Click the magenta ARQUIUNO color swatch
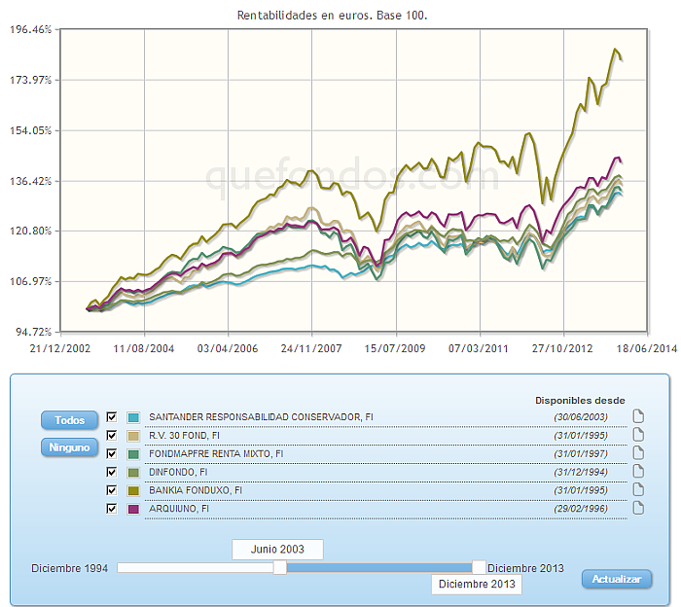This screenshot has height=607, width=681. tap(133, 509)
